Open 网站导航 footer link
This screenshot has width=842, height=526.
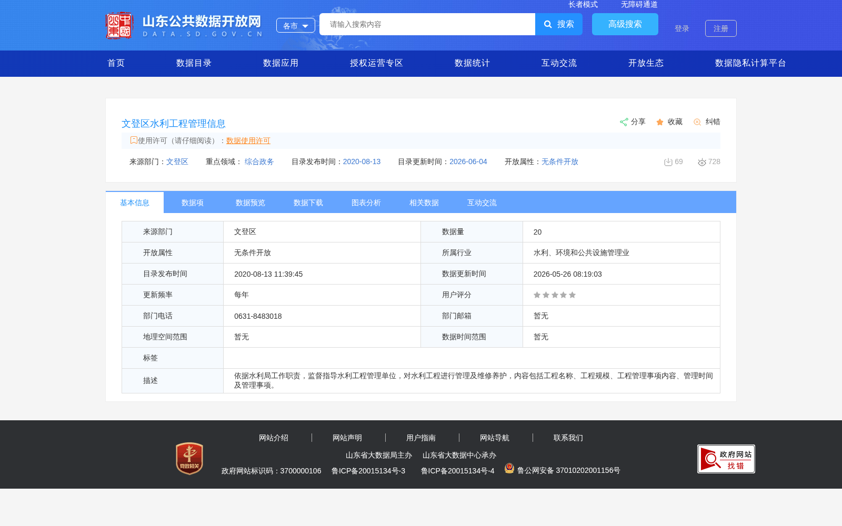click(x=495, y=438)
